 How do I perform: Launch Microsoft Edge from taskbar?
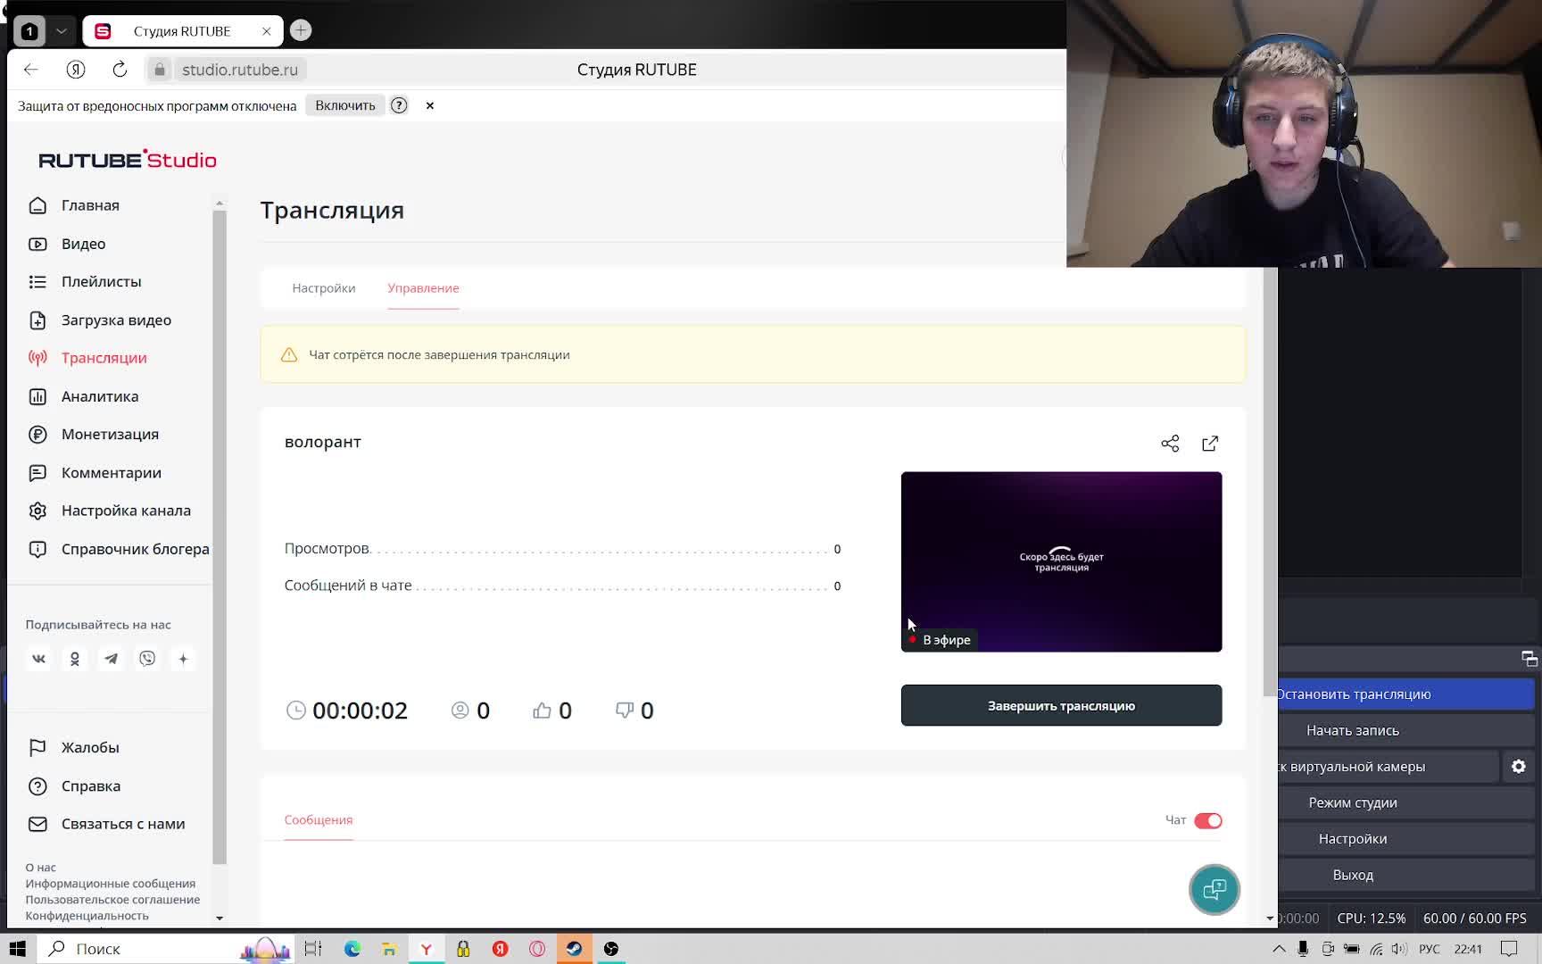click(x=352, y=949)
